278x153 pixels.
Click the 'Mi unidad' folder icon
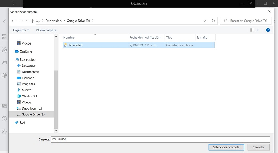tap(65, 45)
